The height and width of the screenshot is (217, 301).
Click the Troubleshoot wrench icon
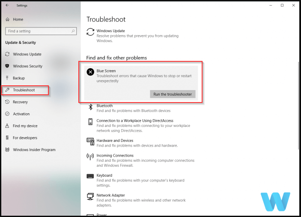point(7,90)
